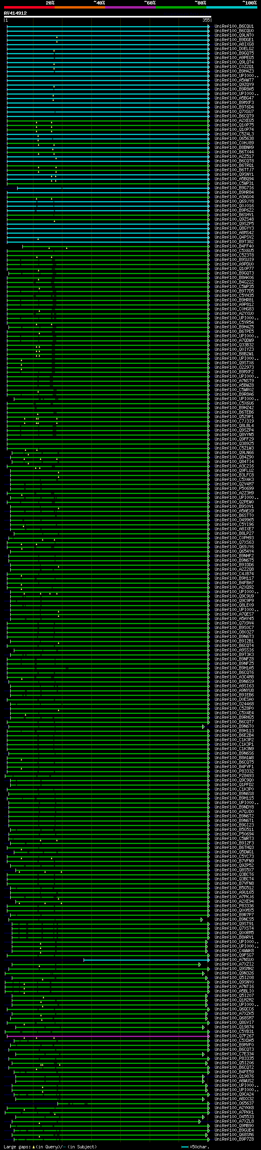Click hit UniRef100_A5BLI0
Image resolution: width=261 pixels, height=1150 pixels.
[234, 991]
